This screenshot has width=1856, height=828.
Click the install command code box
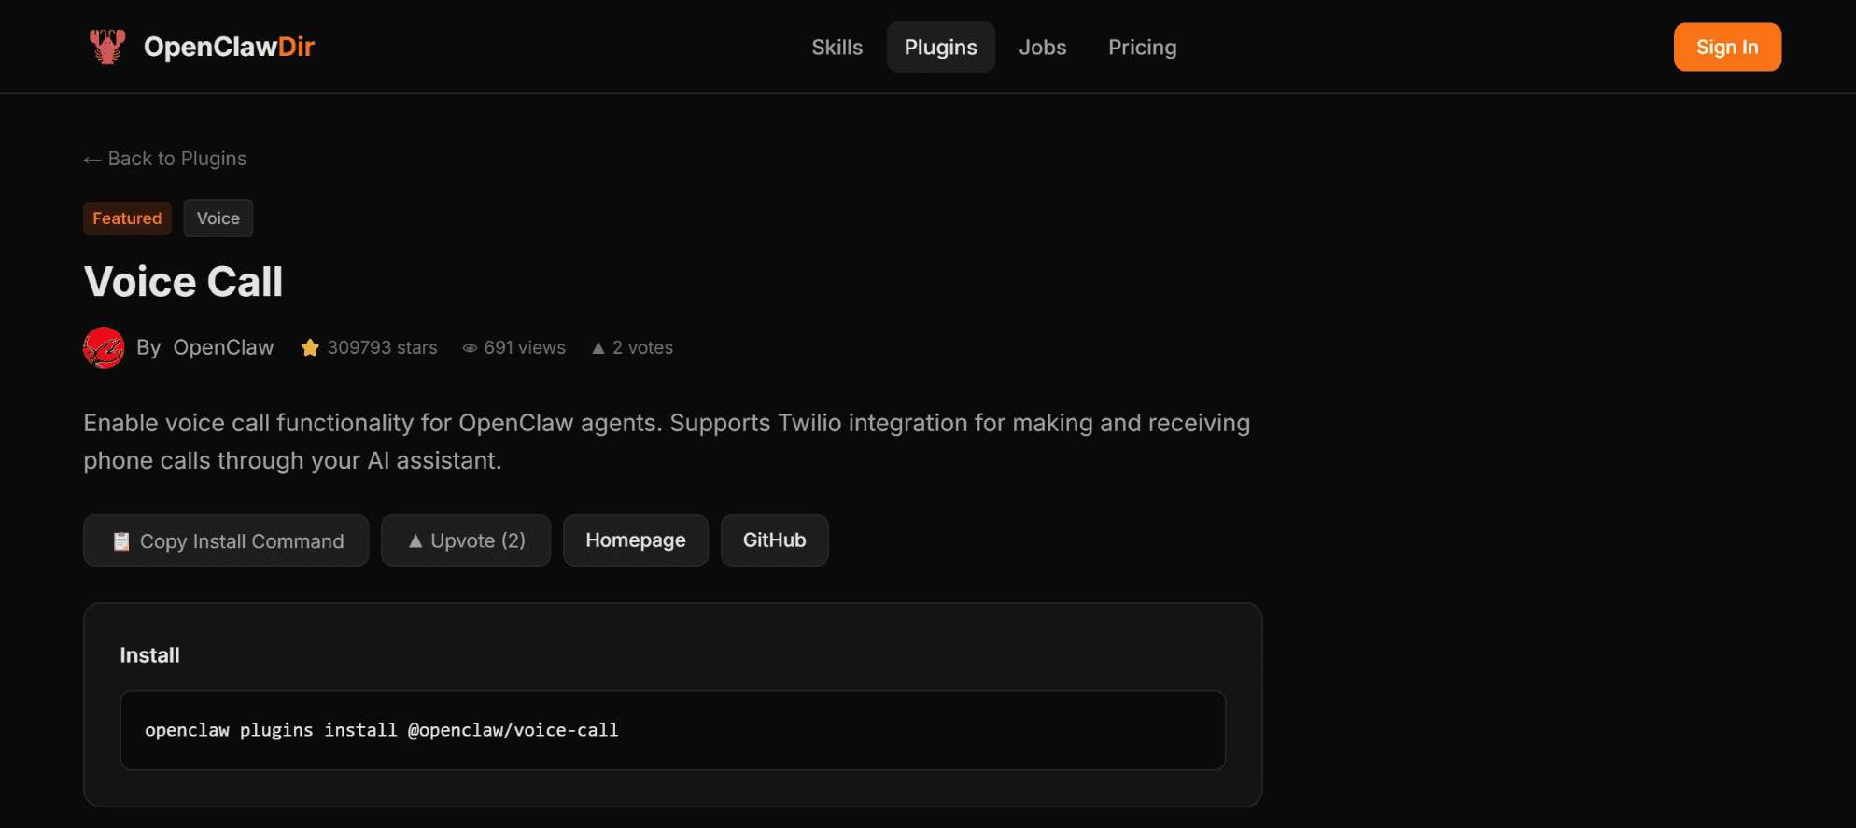[x=672, y=730]
